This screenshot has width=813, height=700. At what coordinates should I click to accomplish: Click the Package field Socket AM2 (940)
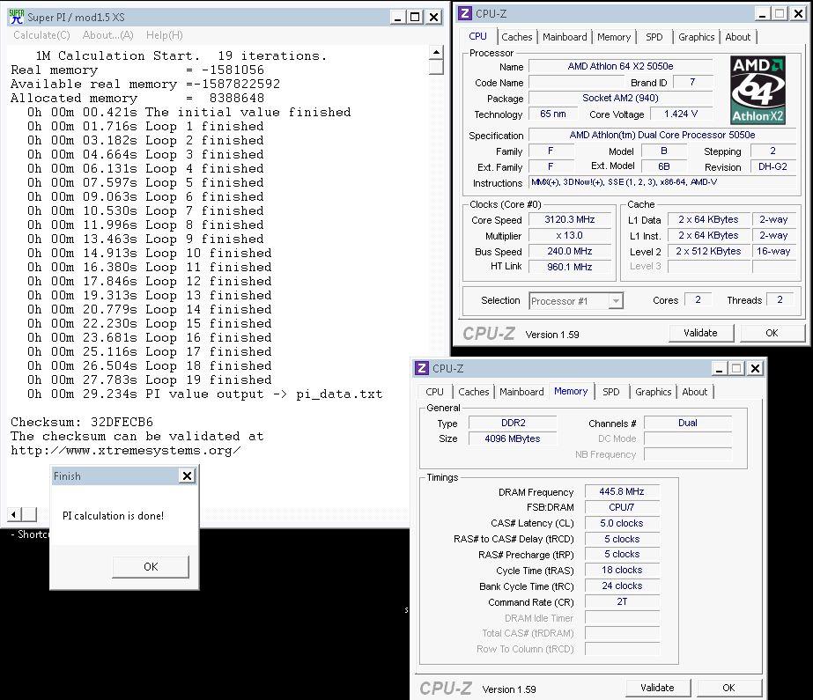tap(620, 98)
